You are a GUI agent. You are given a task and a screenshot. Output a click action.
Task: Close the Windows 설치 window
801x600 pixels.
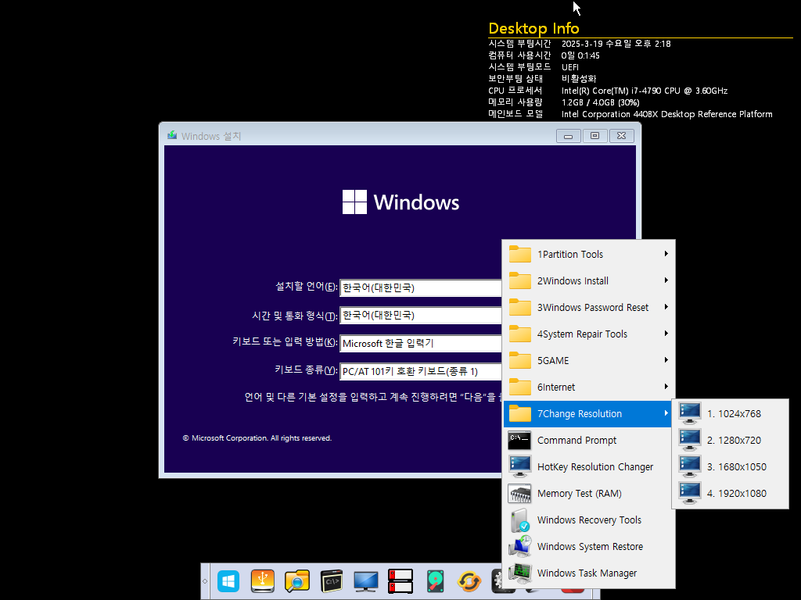(621, 136)
